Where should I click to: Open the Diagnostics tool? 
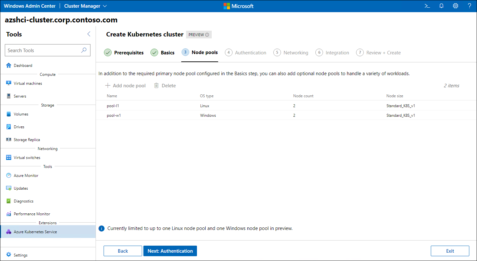pyautogui.click(x=24, y=201)
